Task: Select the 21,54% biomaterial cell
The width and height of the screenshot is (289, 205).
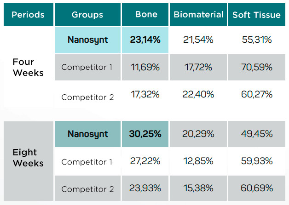Action: click(198, 40)
